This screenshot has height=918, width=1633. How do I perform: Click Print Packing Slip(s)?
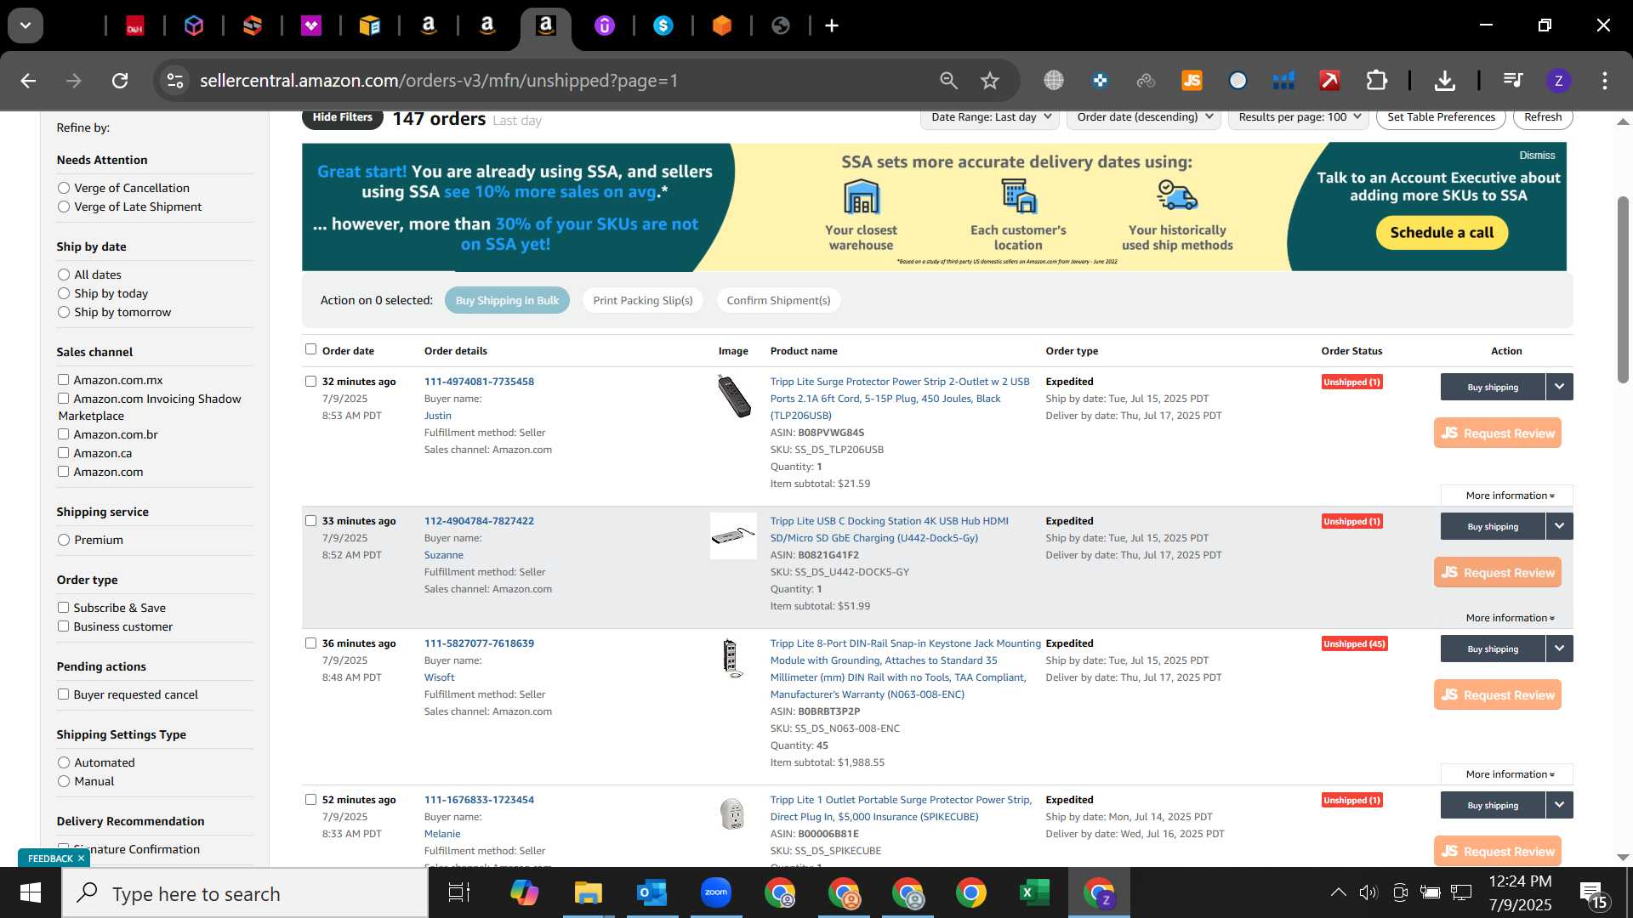[643, 300]
